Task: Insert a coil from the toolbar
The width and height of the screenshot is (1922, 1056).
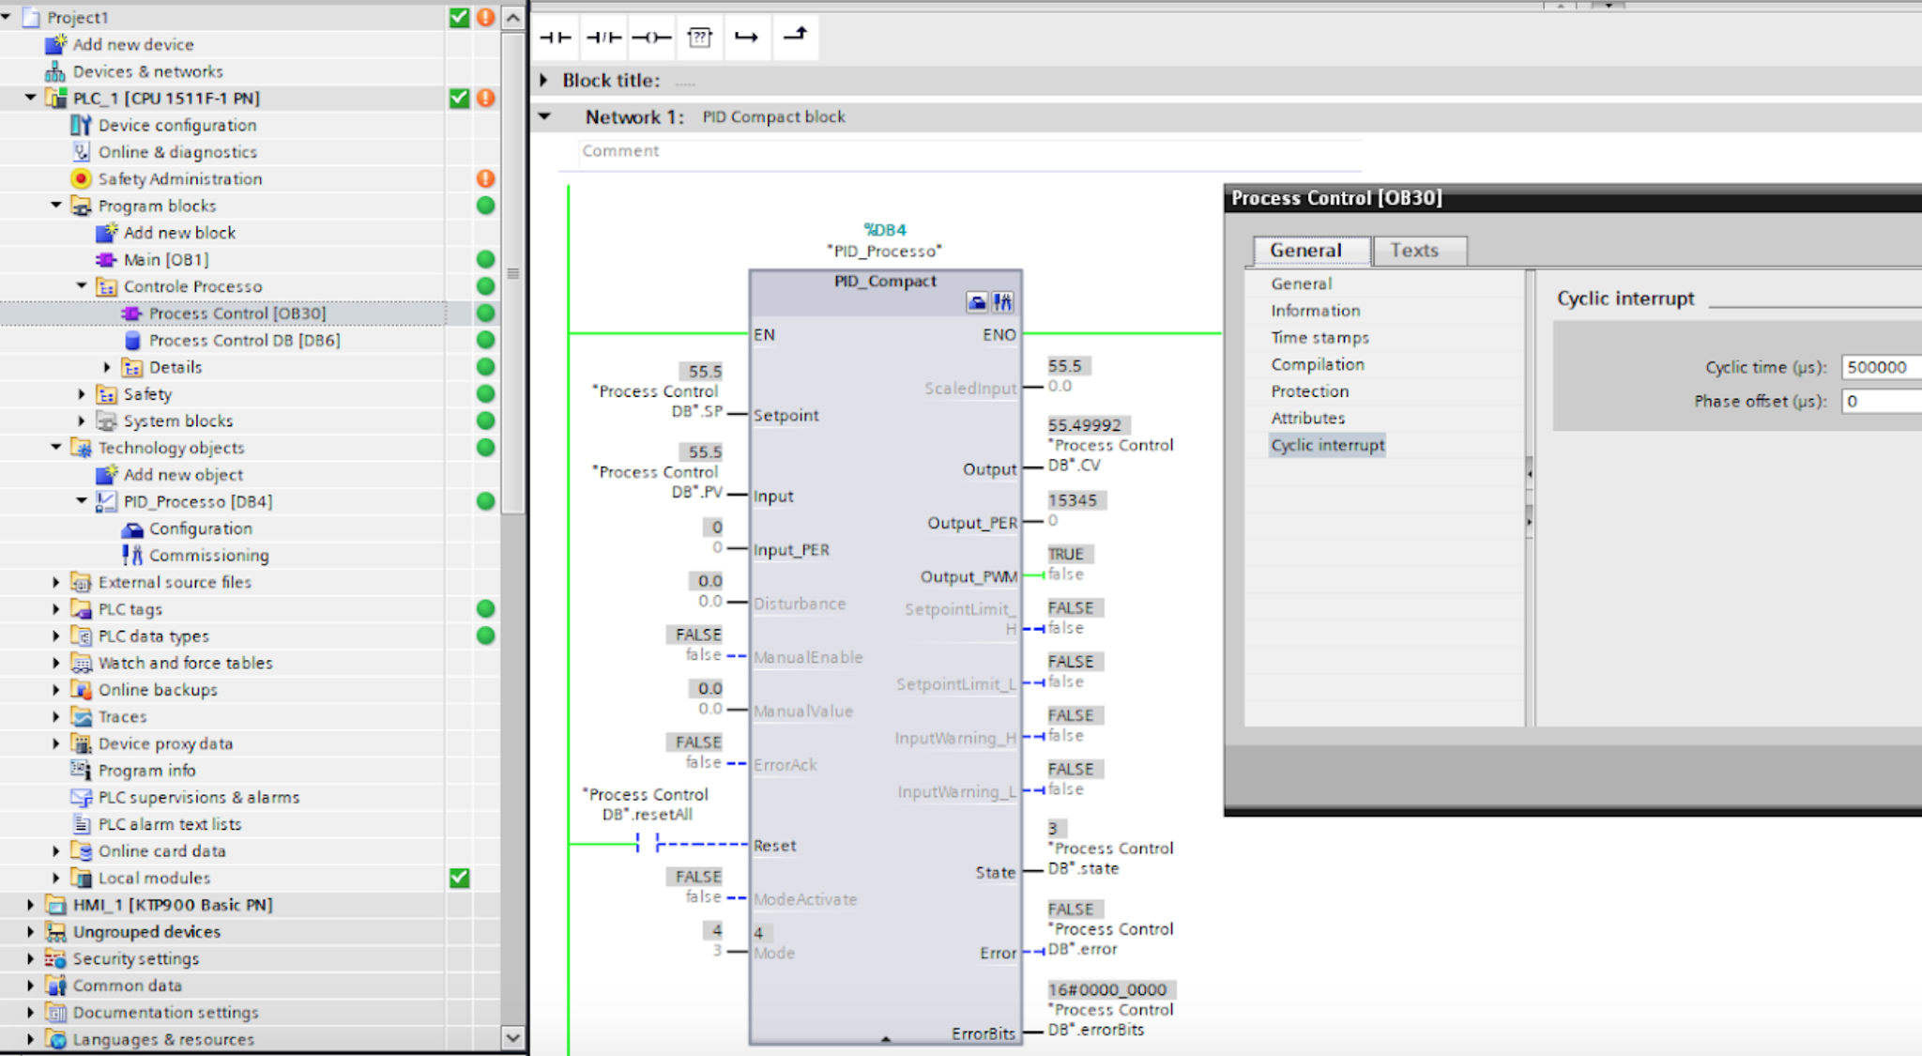Action: pyautogui.click(x=652, y=37)
